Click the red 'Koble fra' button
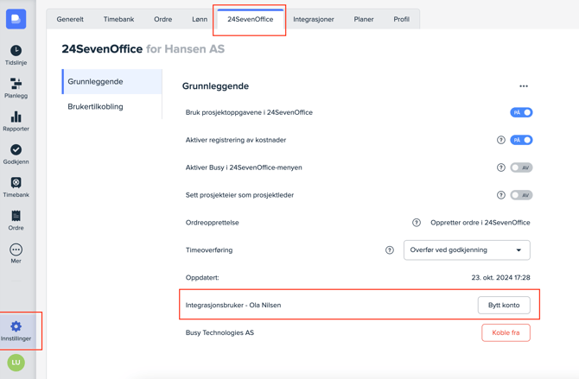579x379 pixels. 506,332
